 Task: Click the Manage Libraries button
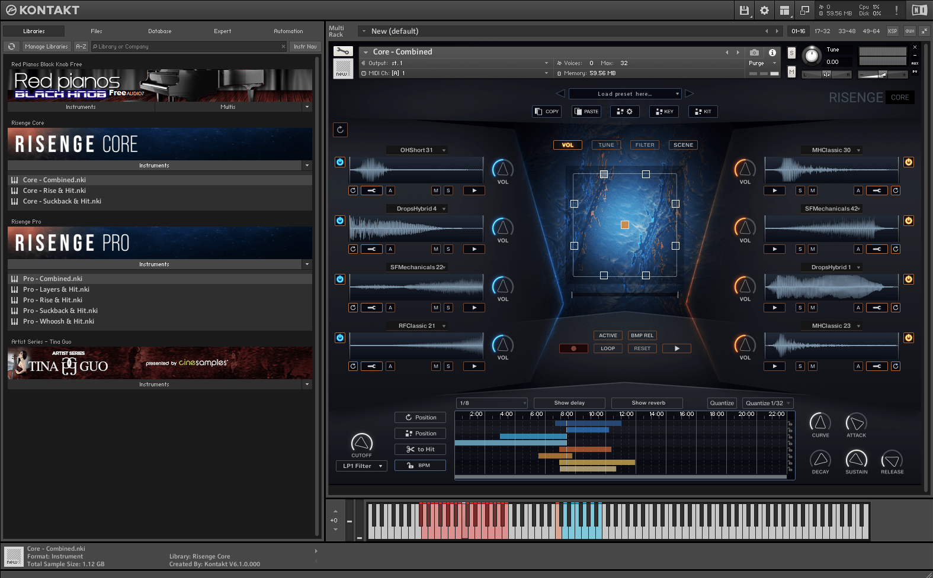46,46
